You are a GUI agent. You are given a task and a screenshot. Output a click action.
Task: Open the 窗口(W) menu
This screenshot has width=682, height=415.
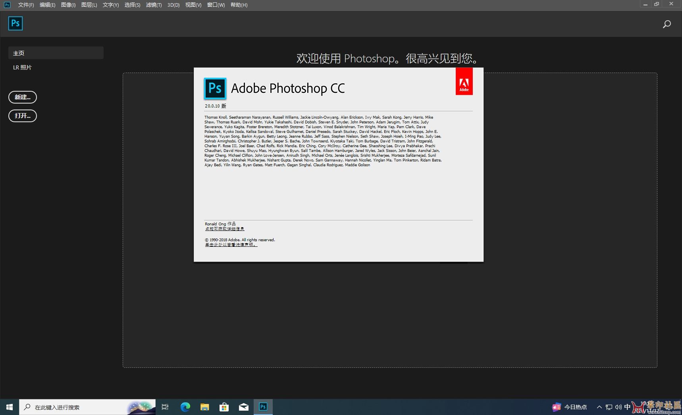216,5
